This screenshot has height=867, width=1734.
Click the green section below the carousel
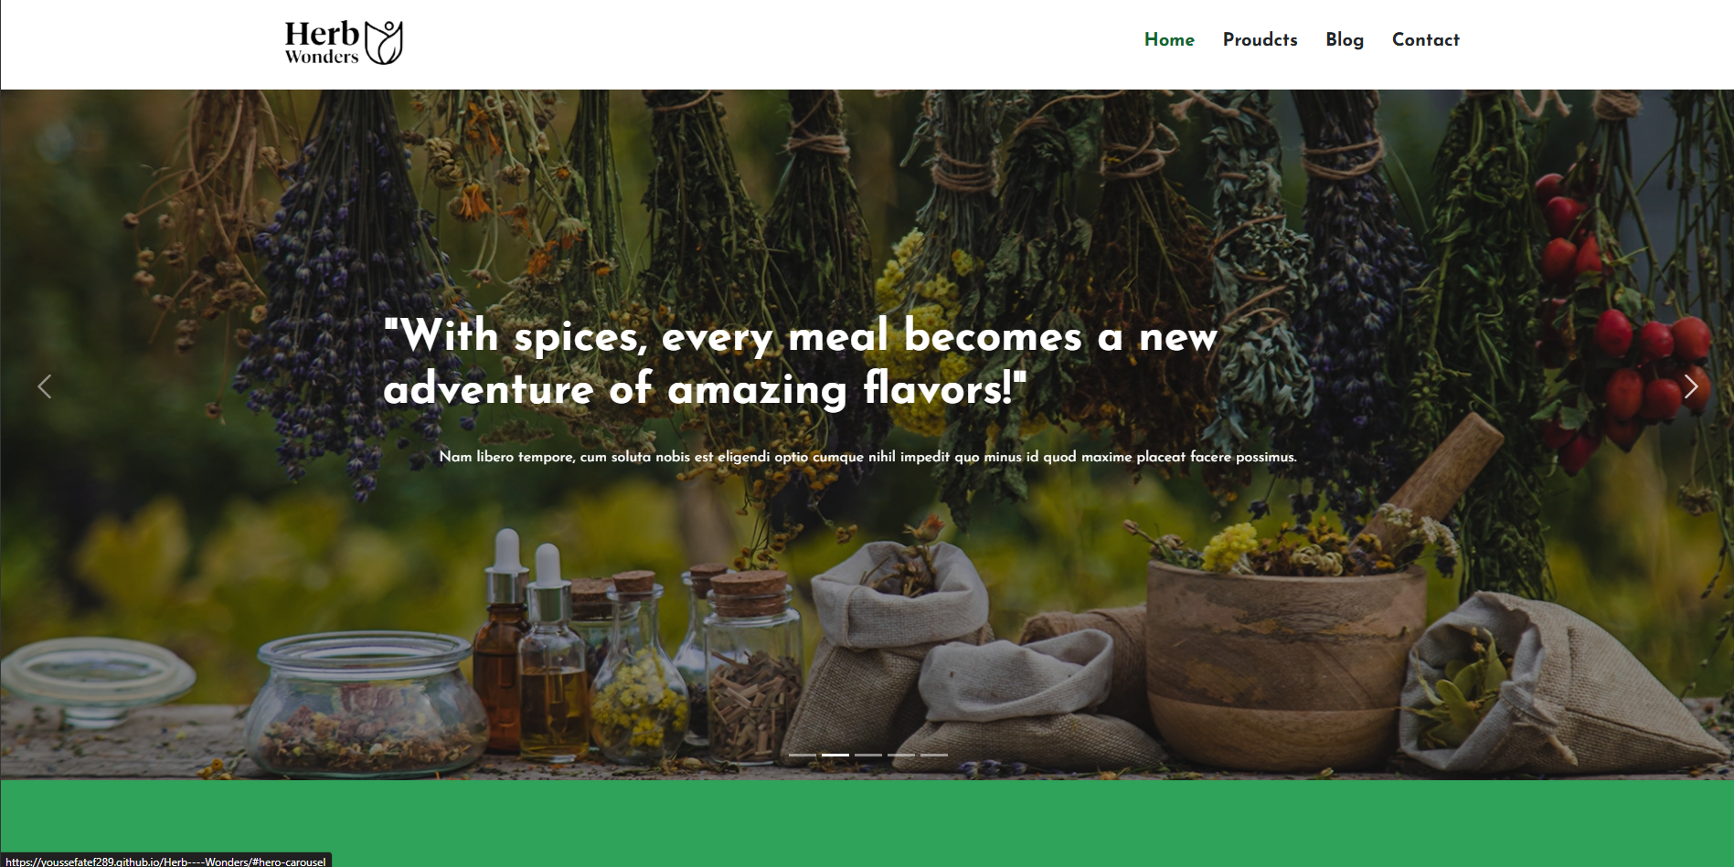[x=867, y=823]
